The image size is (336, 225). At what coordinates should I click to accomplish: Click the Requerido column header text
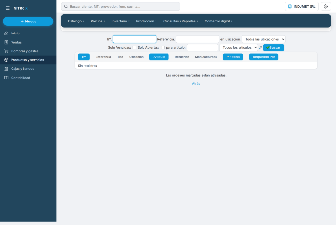coord(182,57)
